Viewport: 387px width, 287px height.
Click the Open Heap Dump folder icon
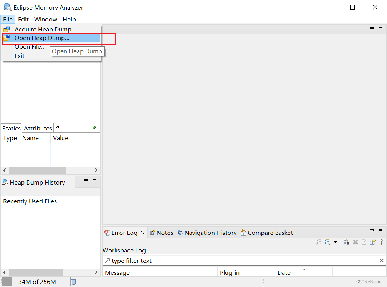[x=7, y=38]
